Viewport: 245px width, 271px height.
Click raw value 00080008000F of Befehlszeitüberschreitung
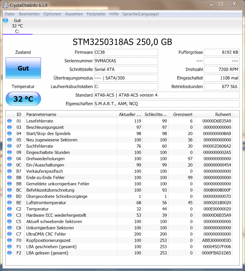(217, 190)
